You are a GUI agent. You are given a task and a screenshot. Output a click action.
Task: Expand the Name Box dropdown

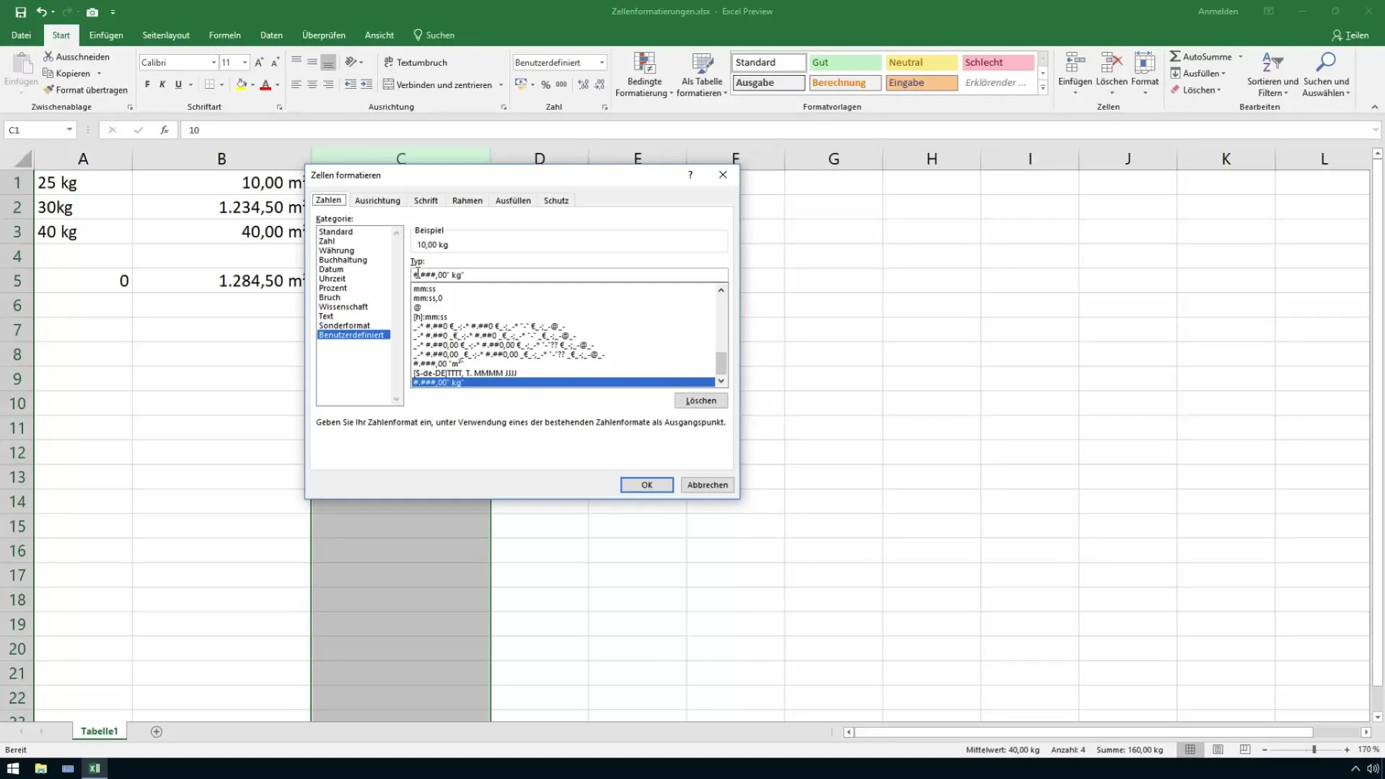pyautogui.click(x=69, y=130)
